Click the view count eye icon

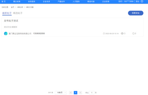pyautogui.click(x=122, y=33)
